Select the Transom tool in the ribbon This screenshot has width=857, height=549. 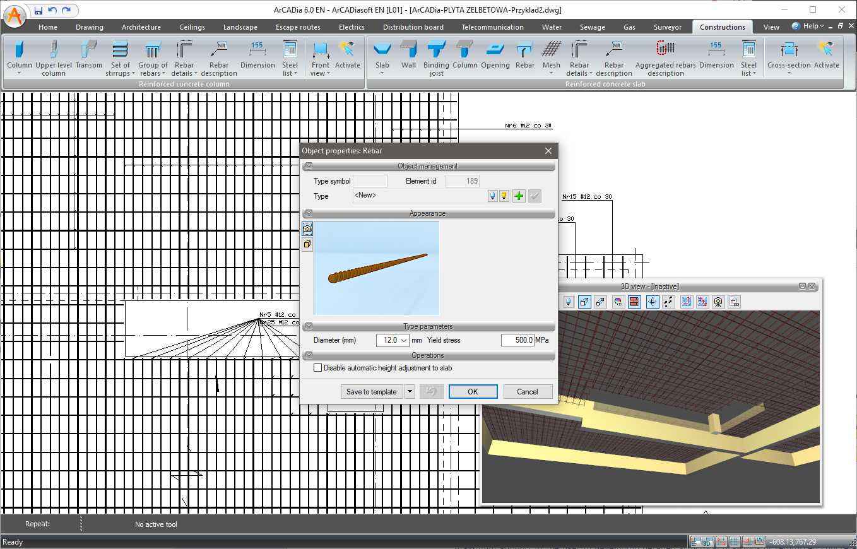click(x=88, y=54)
